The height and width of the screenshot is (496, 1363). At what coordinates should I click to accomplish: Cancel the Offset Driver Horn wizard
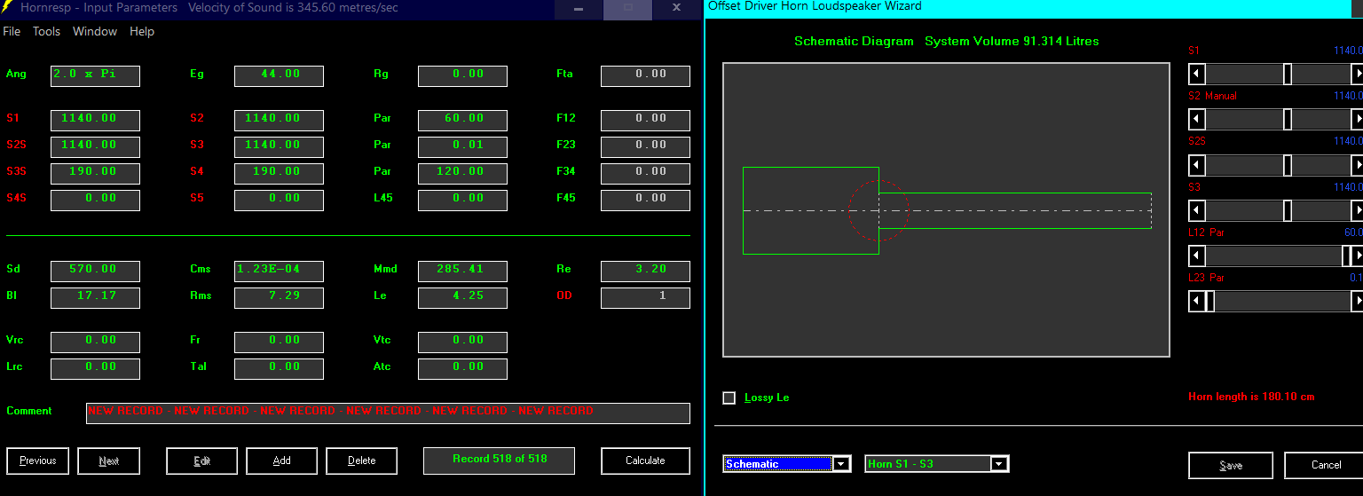[1326, 465]
